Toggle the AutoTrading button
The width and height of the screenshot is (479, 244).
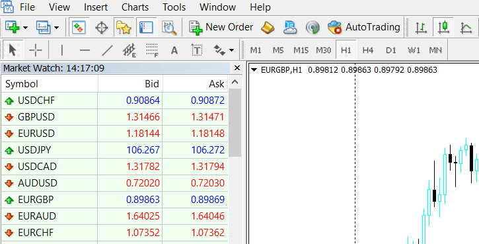(x=364, y=27)
